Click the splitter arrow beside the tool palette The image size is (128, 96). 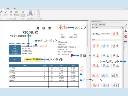click(x=90, y=56)
